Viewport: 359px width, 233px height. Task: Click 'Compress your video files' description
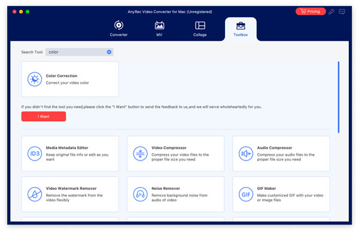point(180,157)
